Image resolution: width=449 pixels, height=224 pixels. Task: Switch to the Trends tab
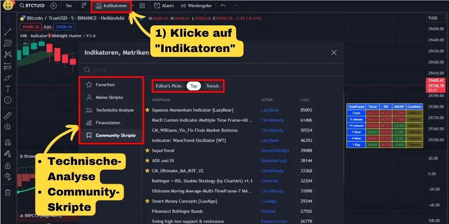(213, 86)
